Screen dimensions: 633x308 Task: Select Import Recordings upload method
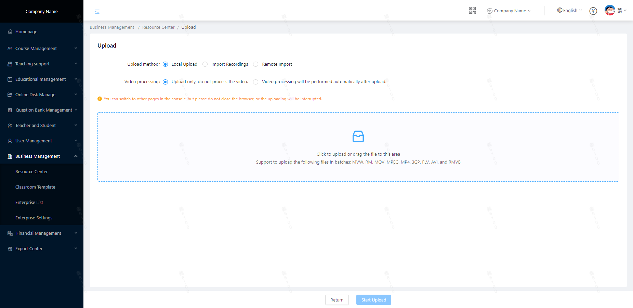(x=205, y=64)
